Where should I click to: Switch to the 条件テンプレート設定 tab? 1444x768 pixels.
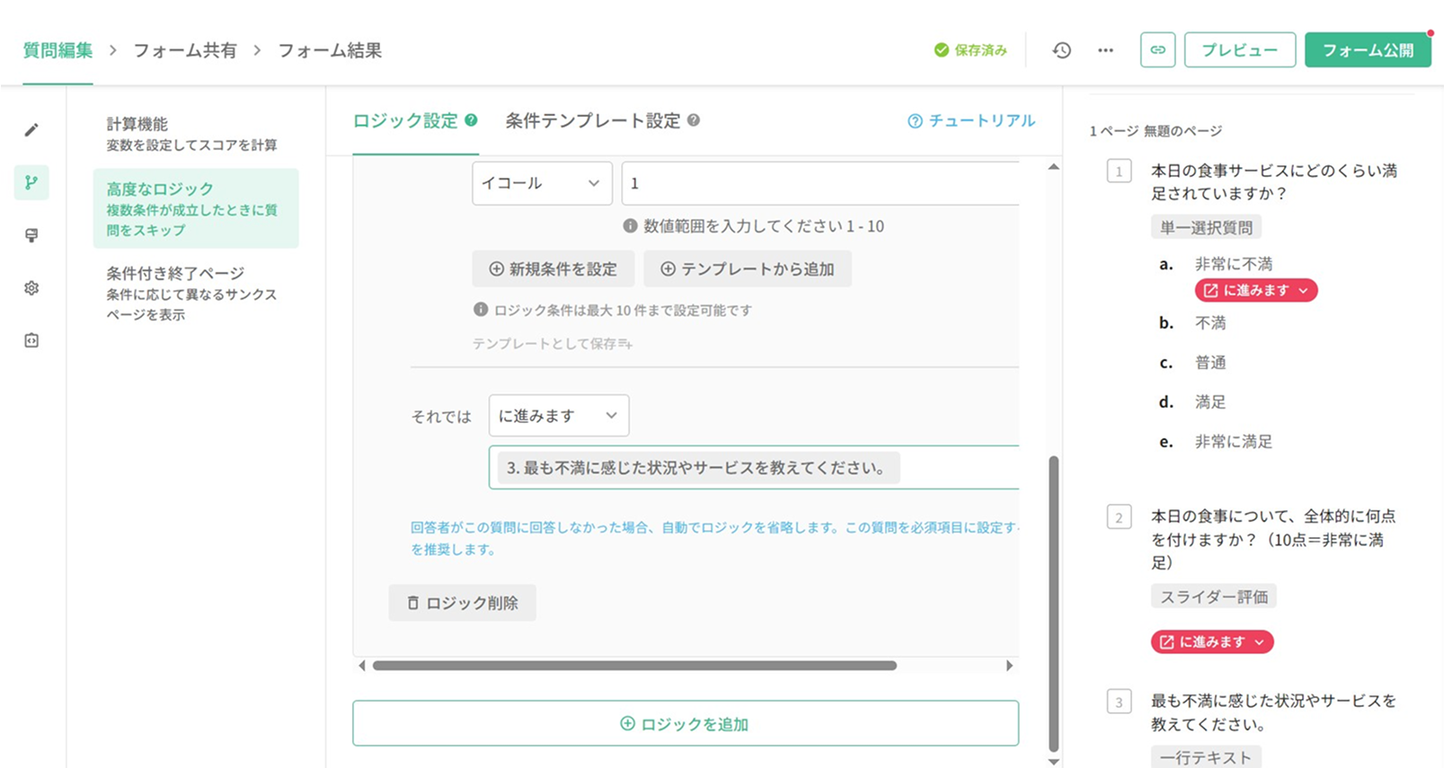[593, 120]
